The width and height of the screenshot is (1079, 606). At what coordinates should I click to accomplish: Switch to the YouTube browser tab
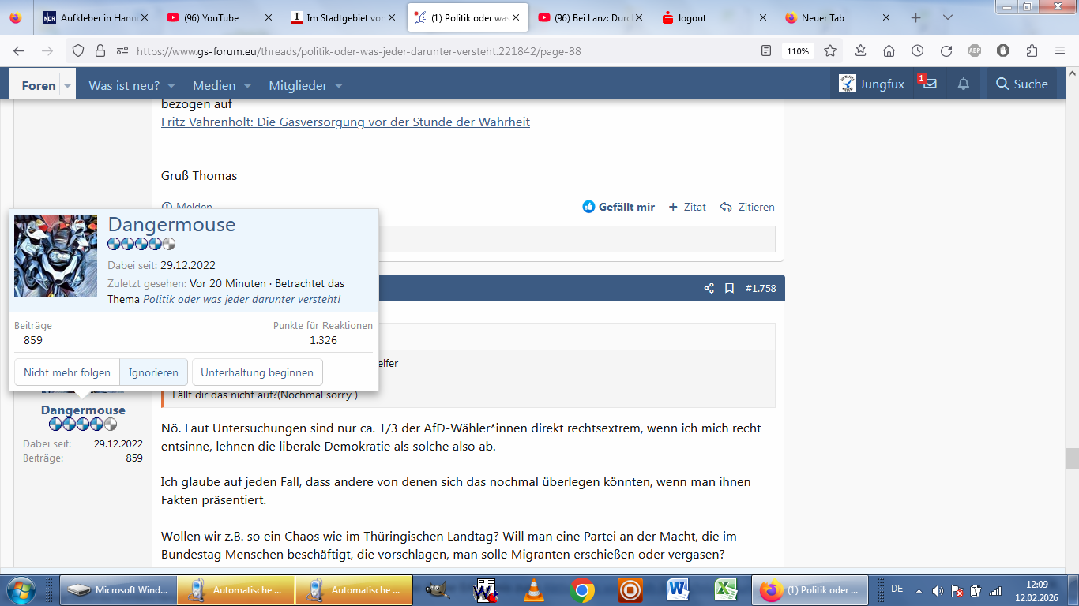coord(210,17)
